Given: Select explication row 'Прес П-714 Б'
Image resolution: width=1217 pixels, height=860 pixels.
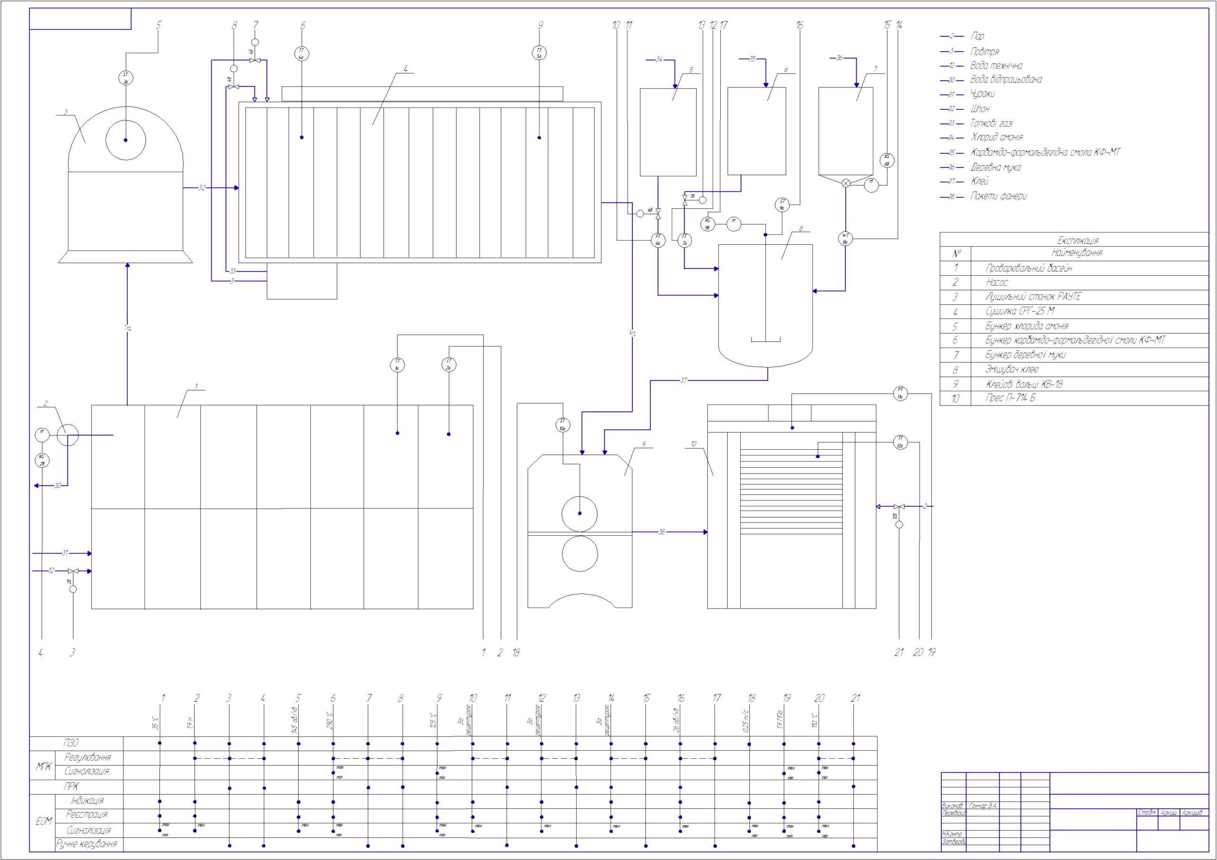Looking at the screenshot, I should pos(1074,398).
